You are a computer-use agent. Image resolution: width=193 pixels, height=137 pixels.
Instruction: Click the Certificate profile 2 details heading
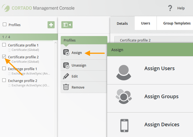click(135, 40)
